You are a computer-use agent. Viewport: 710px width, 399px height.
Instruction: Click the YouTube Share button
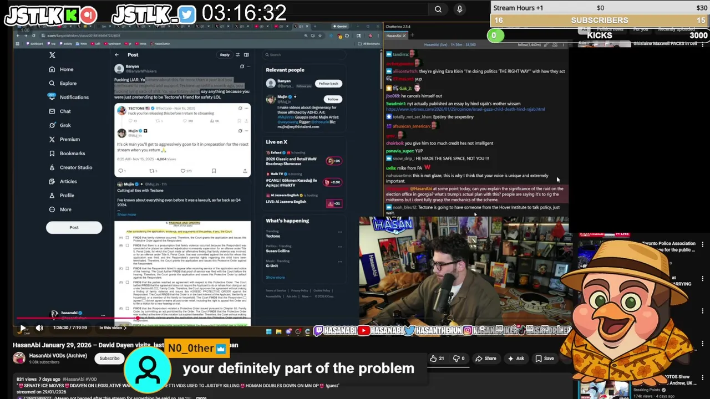[486, 359]
